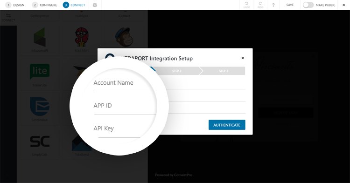Click Save in the top bar
Screen dimensions: 350x183
click(x=290, y=5)
